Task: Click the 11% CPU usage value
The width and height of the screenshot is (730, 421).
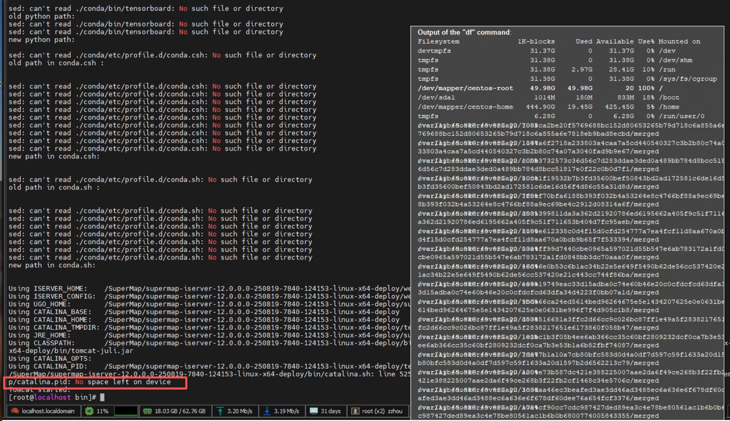Action: click(102, 411)
